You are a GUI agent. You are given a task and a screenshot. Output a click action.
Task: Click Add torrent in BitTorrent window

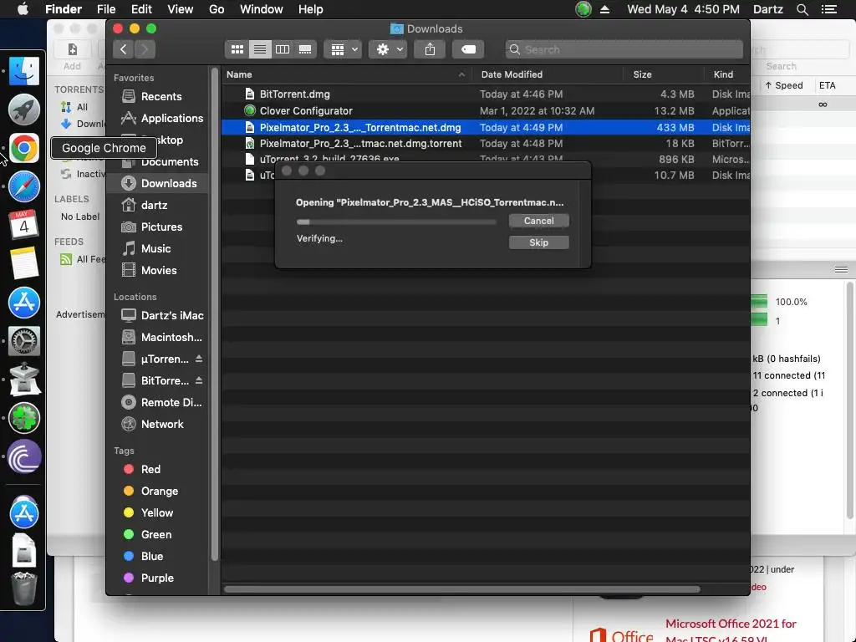(x=72, y=56)
